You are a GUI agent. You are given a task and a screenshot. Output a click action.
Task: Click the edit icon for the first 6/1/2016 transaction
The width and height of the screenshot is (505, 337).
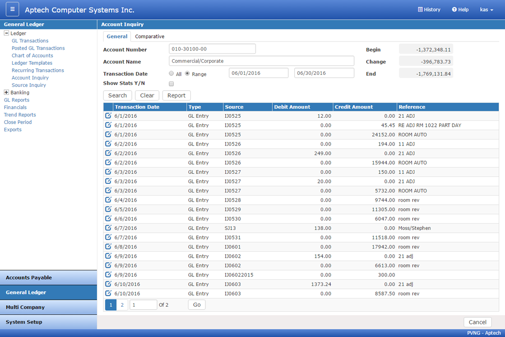pyautogui.click(x=108, y=116)
